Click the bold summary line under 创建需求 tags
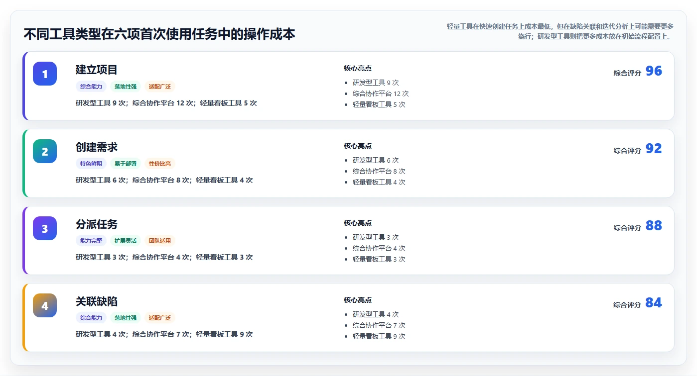This screenshot has height=376, width=697. click(x=164, y=180)
